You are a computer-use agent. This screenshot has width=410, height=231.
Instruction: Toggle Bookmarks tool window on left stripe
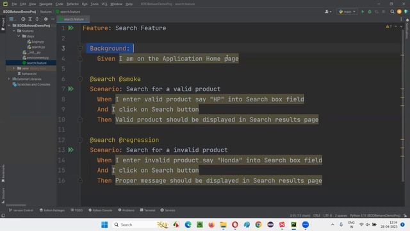[x=3, y=173]
